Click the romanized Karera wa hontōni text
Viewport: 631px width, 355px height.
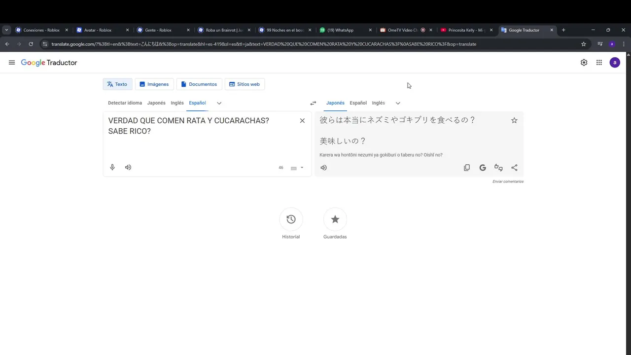(x=381, y=155)
